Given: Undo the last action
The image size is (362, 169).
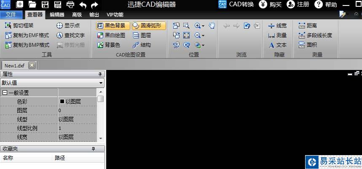Looking at the screenshot, I should click(x=83, y=5).
